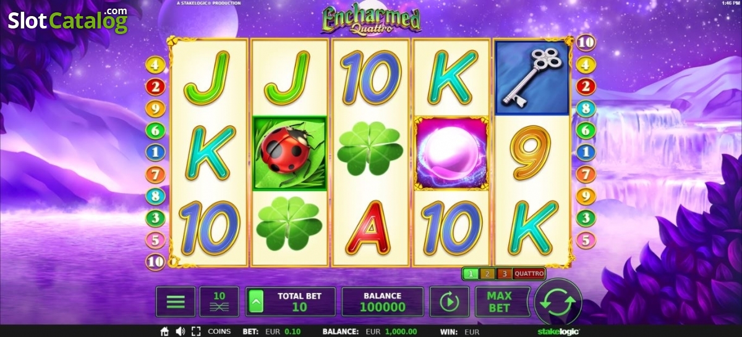Click payline 10 marker at top right

(586, 43)
